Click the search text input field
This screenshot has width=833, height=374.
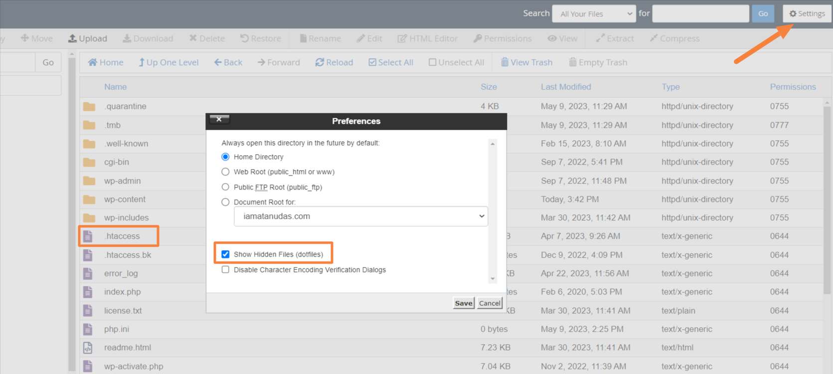700,13
